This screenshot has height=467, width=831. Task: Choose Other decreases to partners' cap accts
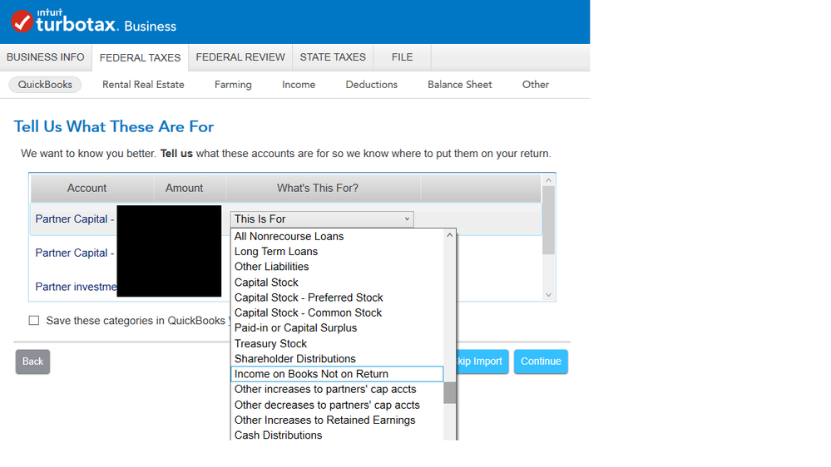pos(337,405)
